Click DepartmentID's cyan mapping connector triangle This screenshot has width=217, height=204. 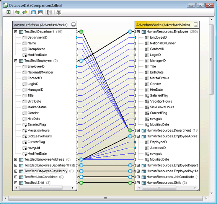[x=77, y=38]
